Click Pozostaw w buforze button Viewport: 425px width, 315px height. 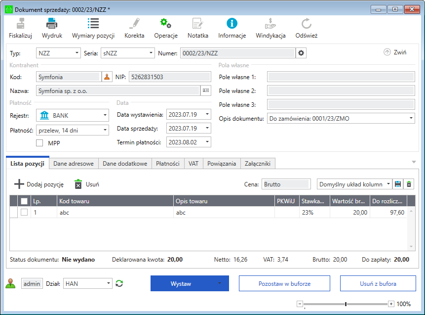(284, 284)
